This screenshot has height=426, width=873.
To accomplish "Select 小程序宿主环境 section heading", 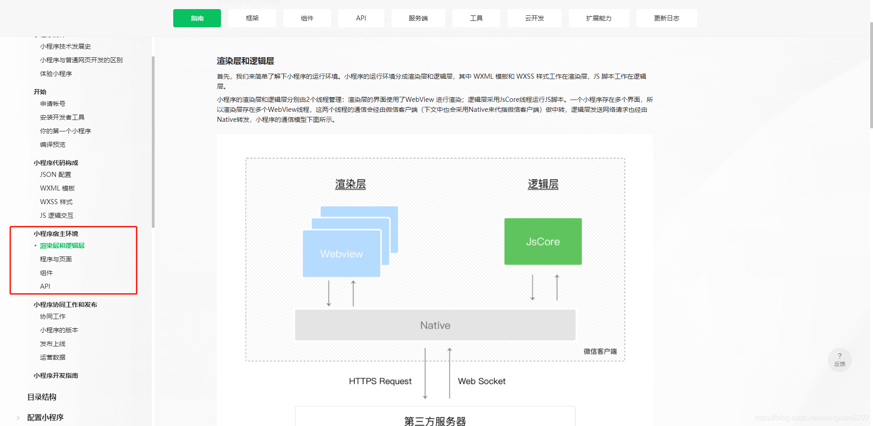I will 56,234.
